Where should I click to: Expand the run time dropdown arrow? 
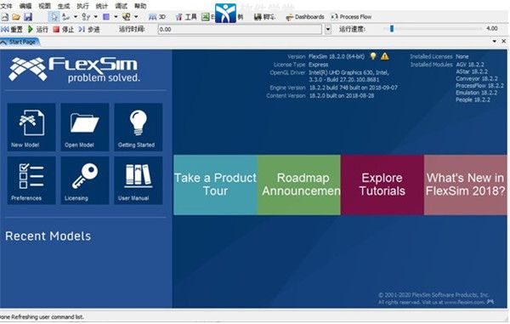328,29
